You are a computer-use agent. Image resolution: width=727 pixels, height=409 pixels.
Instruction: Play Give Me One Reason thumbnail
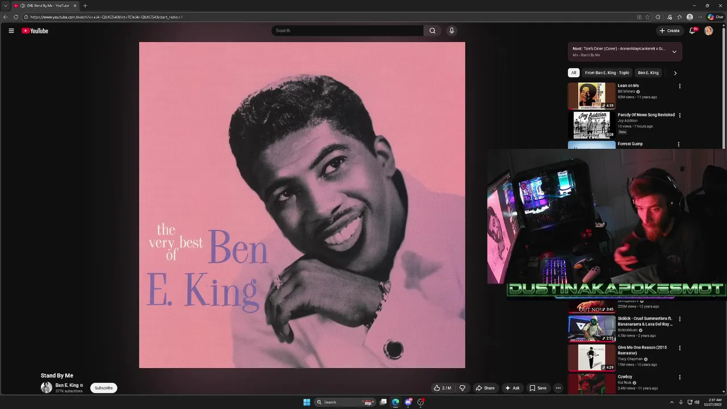(591, 357)
